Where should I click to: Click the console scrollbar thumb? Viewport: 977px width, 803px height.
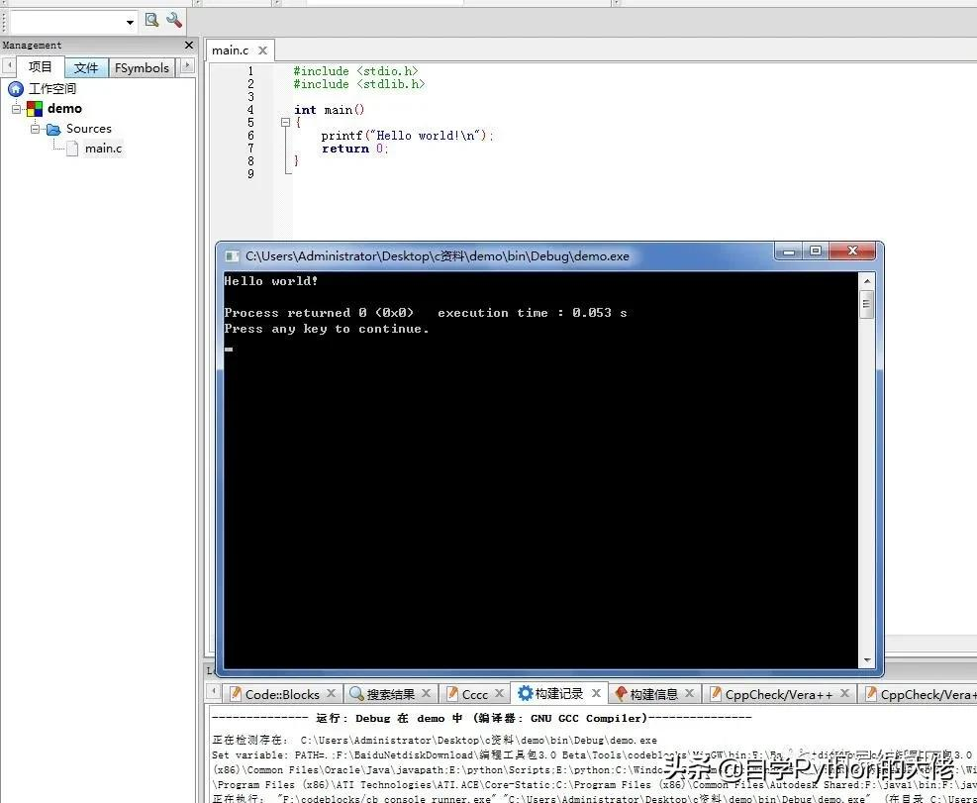867,306
